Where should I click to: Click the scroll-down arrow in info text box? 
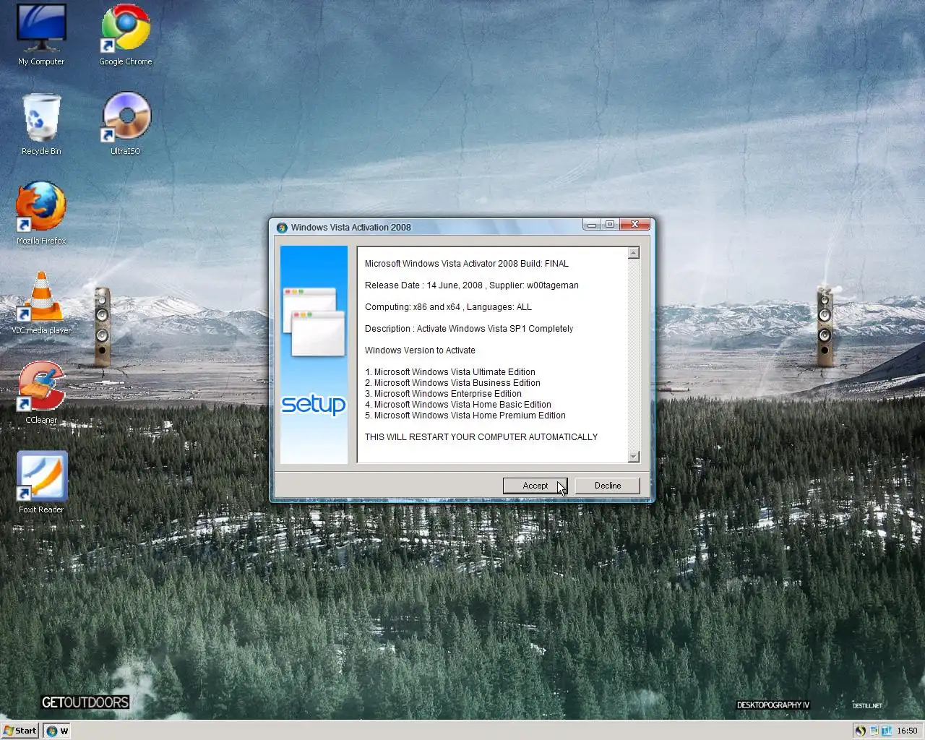click(x=634, y=457)
